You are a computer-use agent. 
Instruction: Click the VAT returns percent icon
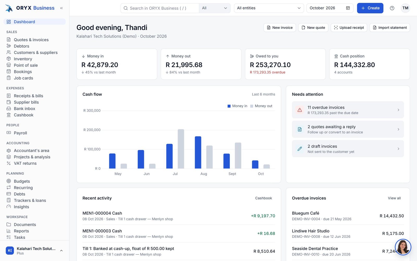[9, 163]
